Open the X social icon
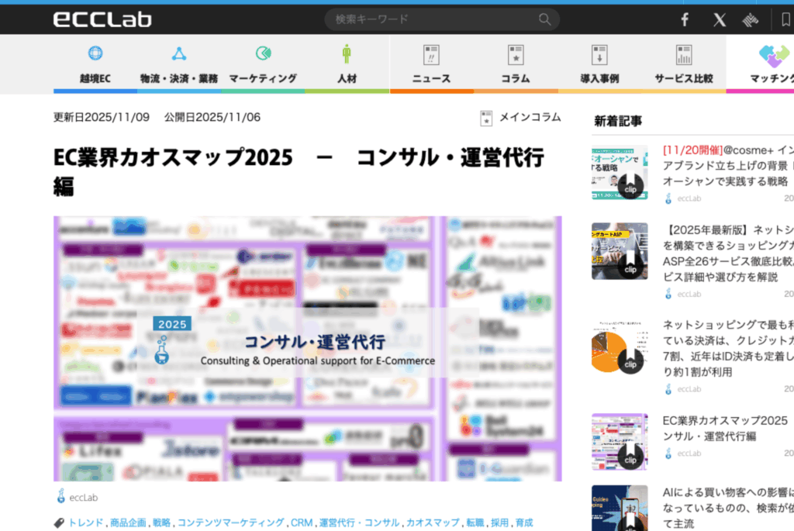 pyautogui.click(x=720, y=20)
